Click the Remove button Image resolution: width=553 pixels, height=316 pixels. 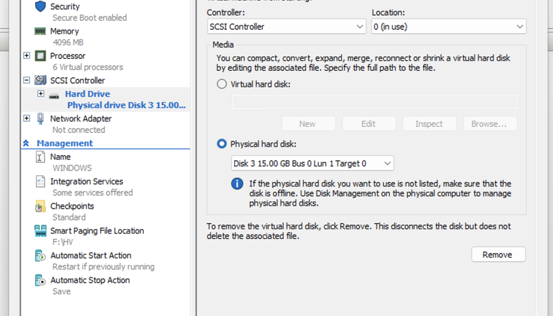[x=498, y=255]
